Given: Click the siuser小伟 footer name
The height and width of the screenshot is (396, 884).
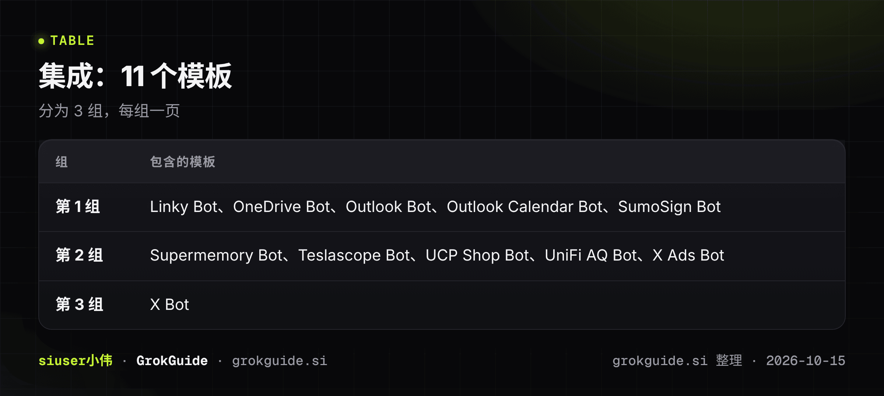Looking at the screenshot, I should point(76,361).
